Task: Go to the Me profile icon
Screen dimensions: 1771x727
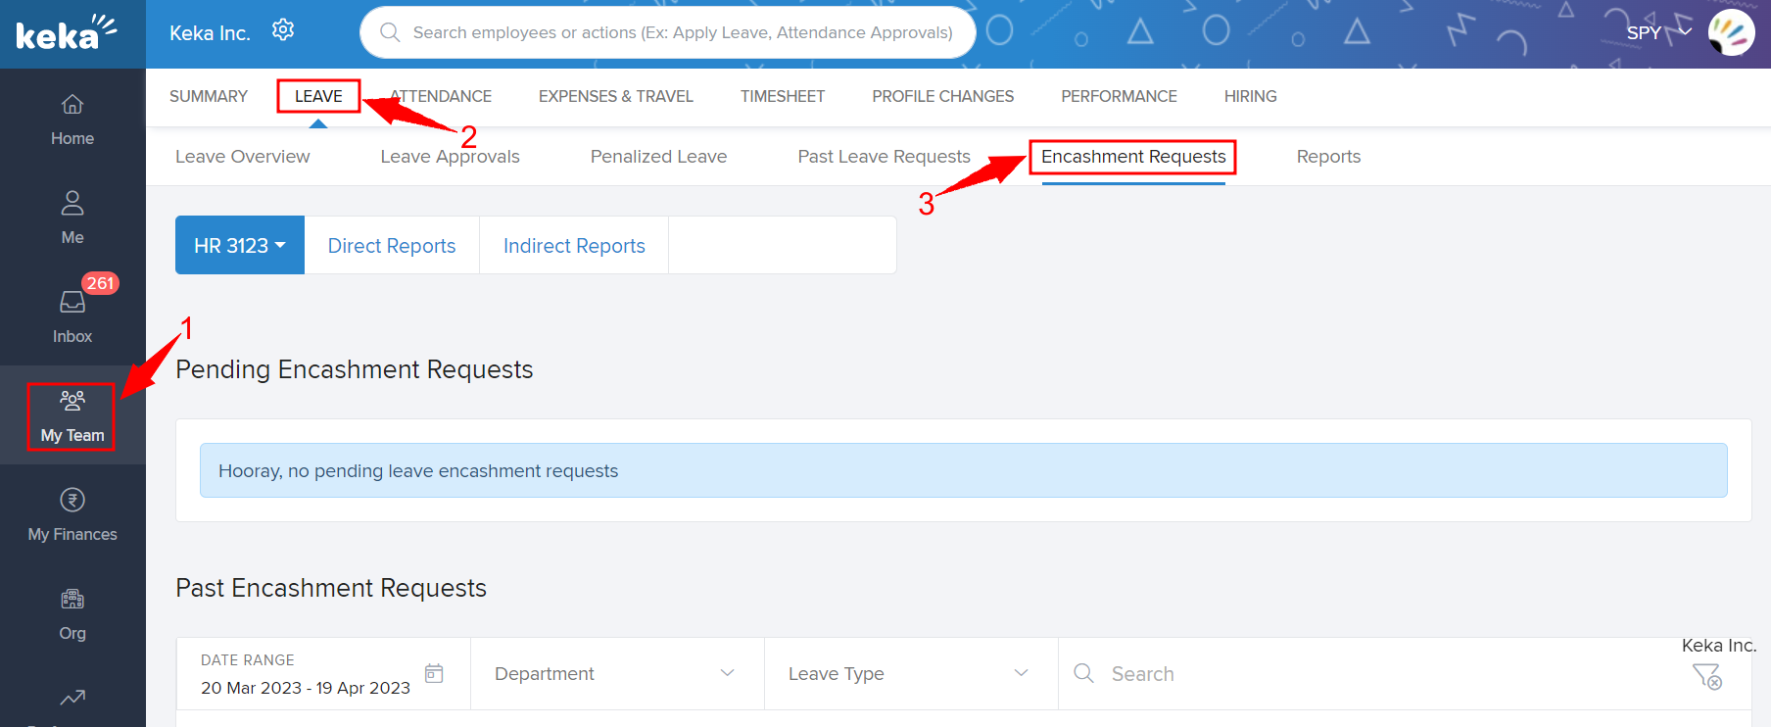Action: (72, 204)
